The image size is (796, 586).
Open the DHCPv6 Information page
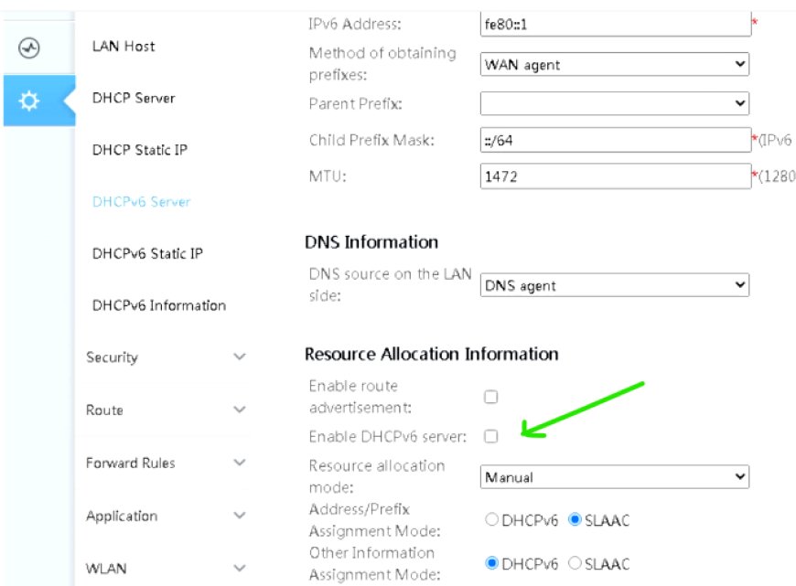tap(159, 305)
